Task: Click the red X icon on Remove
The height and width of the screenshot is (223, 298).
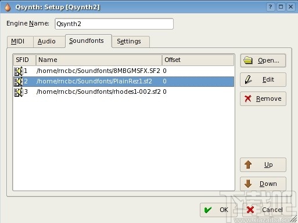Action: (248, 98)
